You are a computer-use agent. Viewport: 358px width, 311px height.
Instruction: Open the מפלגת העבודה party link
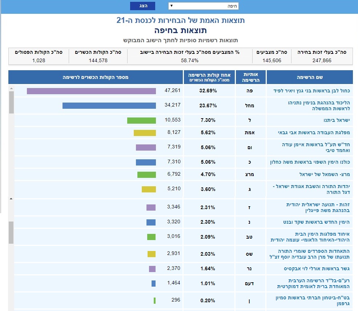[313, 133]
